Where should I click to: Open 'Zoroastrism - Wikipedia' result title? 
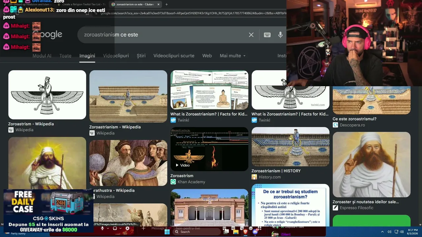click(x=31, y=124)
